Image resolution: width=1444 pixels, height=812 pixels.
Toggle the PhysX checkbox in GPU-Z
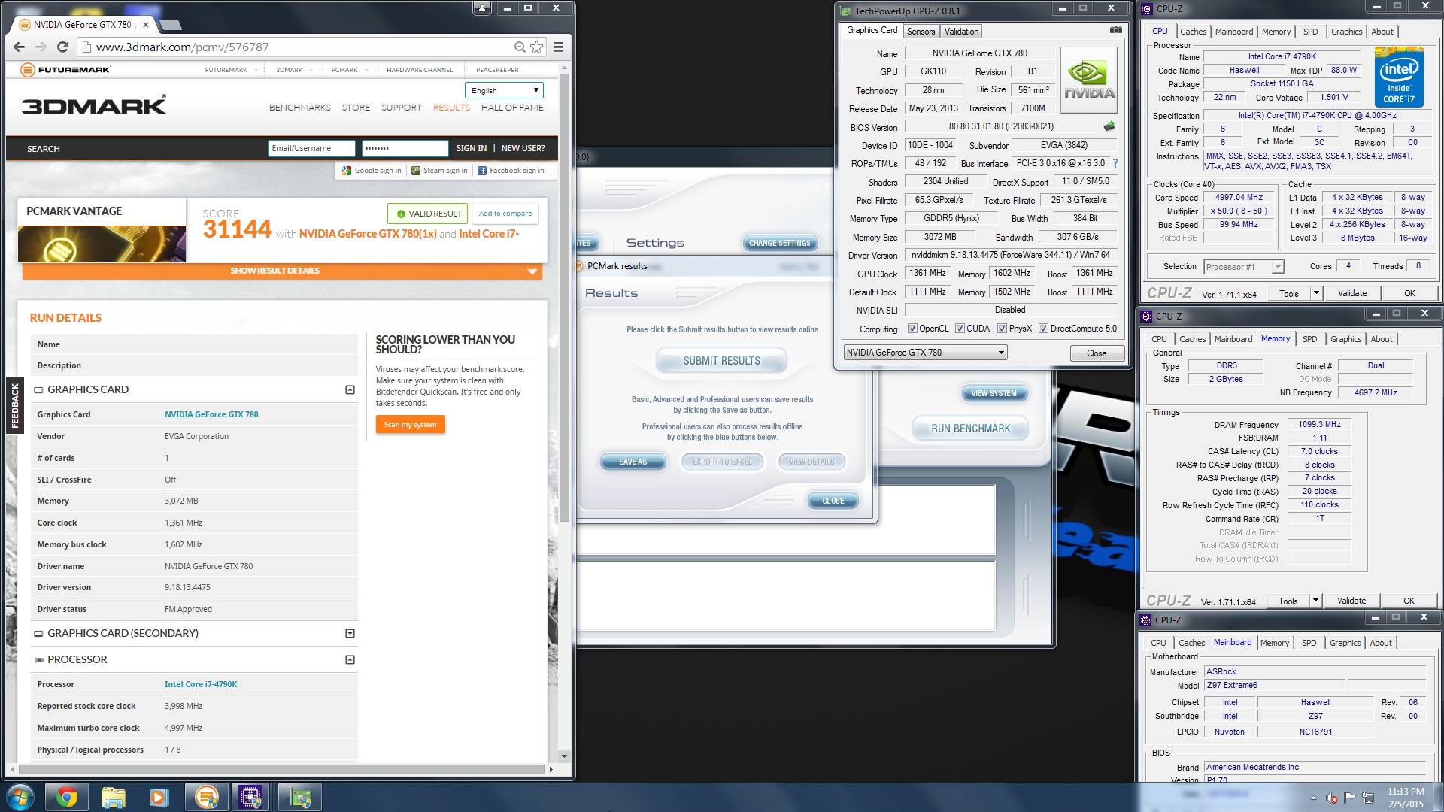[1002, 329]
